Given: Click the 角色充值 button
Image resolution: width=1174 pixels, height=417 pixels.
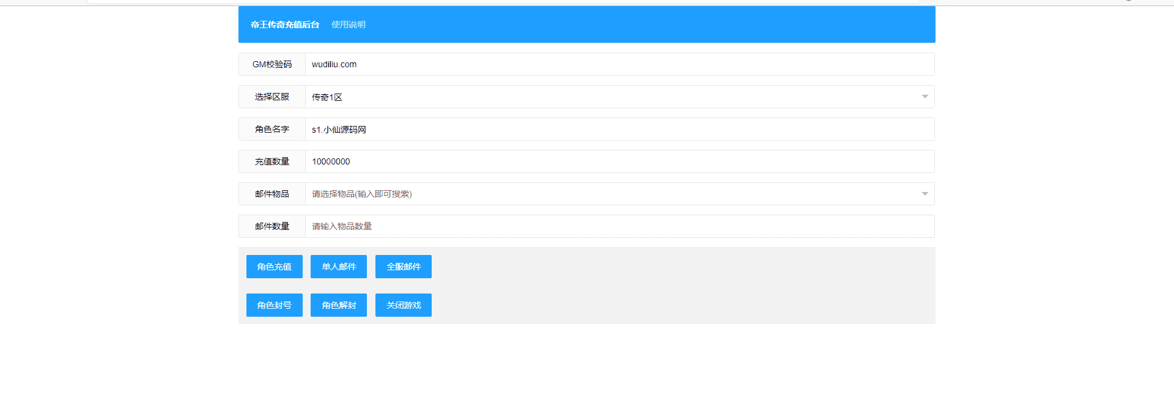Looking at the screenshot, I should pyautogui.click(x=275, y=267).
